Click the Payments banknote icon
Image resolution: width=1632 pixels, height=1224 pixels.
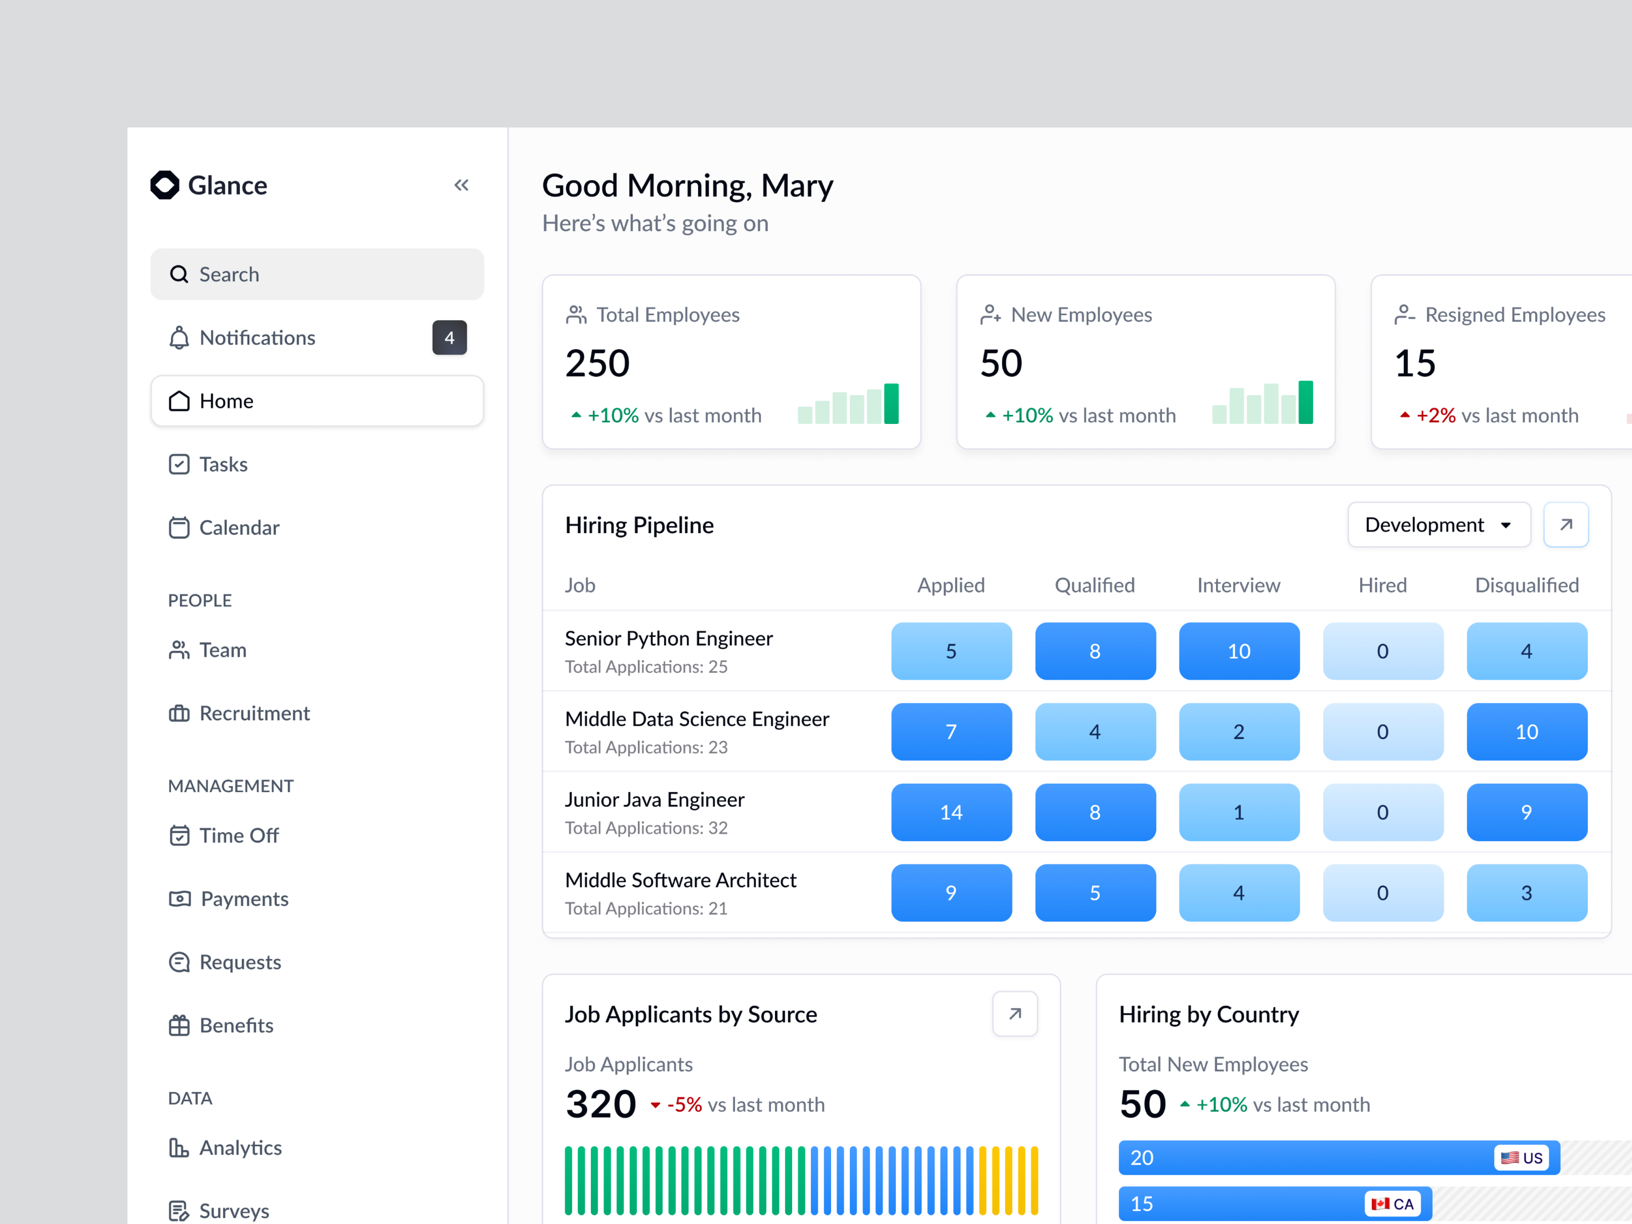pos(180,898)
